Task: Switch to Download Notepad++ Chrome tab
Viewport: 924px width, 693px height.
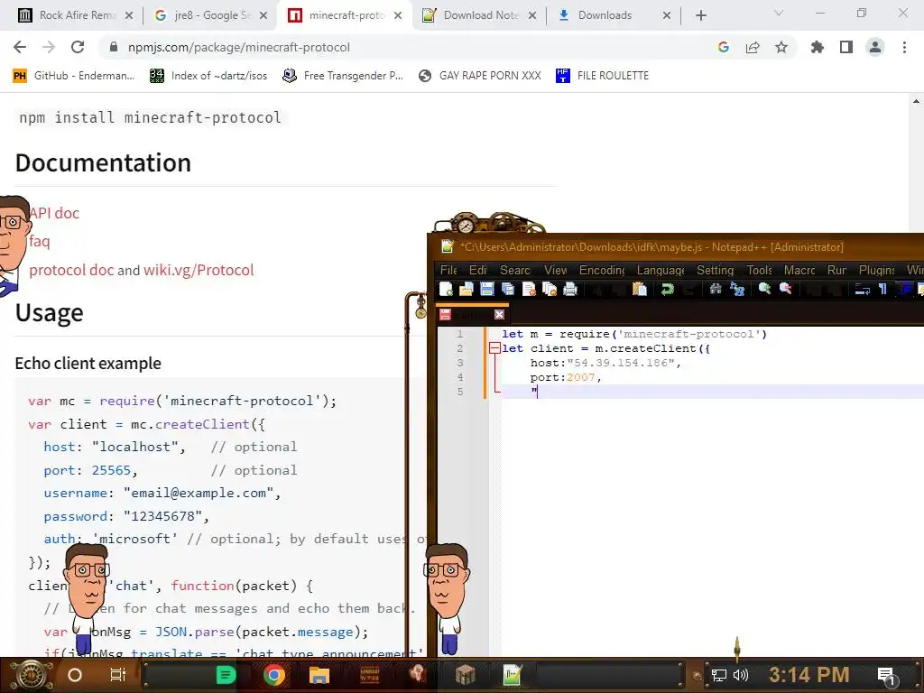Action: 480,15
